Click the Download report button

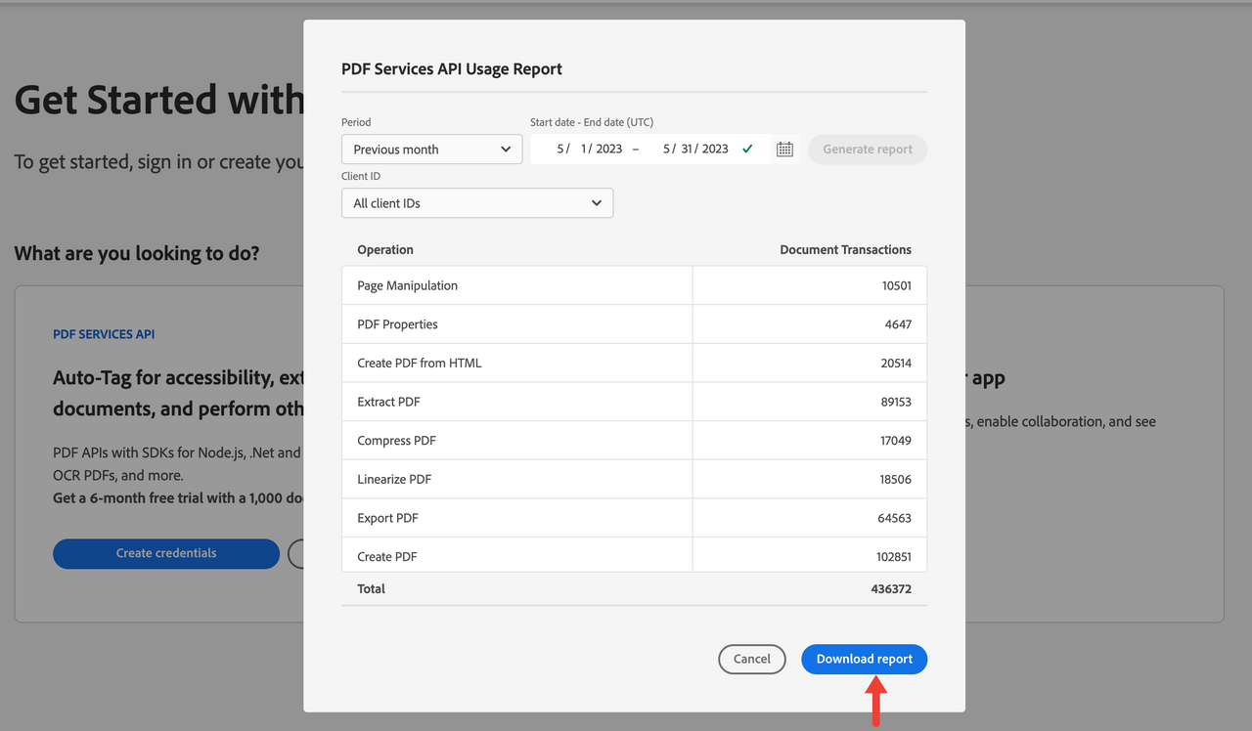pyautogui.click(x=864, y=659)
